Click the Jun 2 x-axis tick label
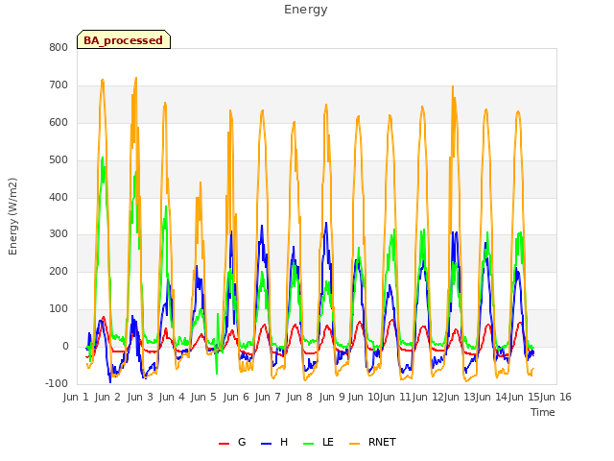This screenshot has width=614, height=461. point(107,397)
